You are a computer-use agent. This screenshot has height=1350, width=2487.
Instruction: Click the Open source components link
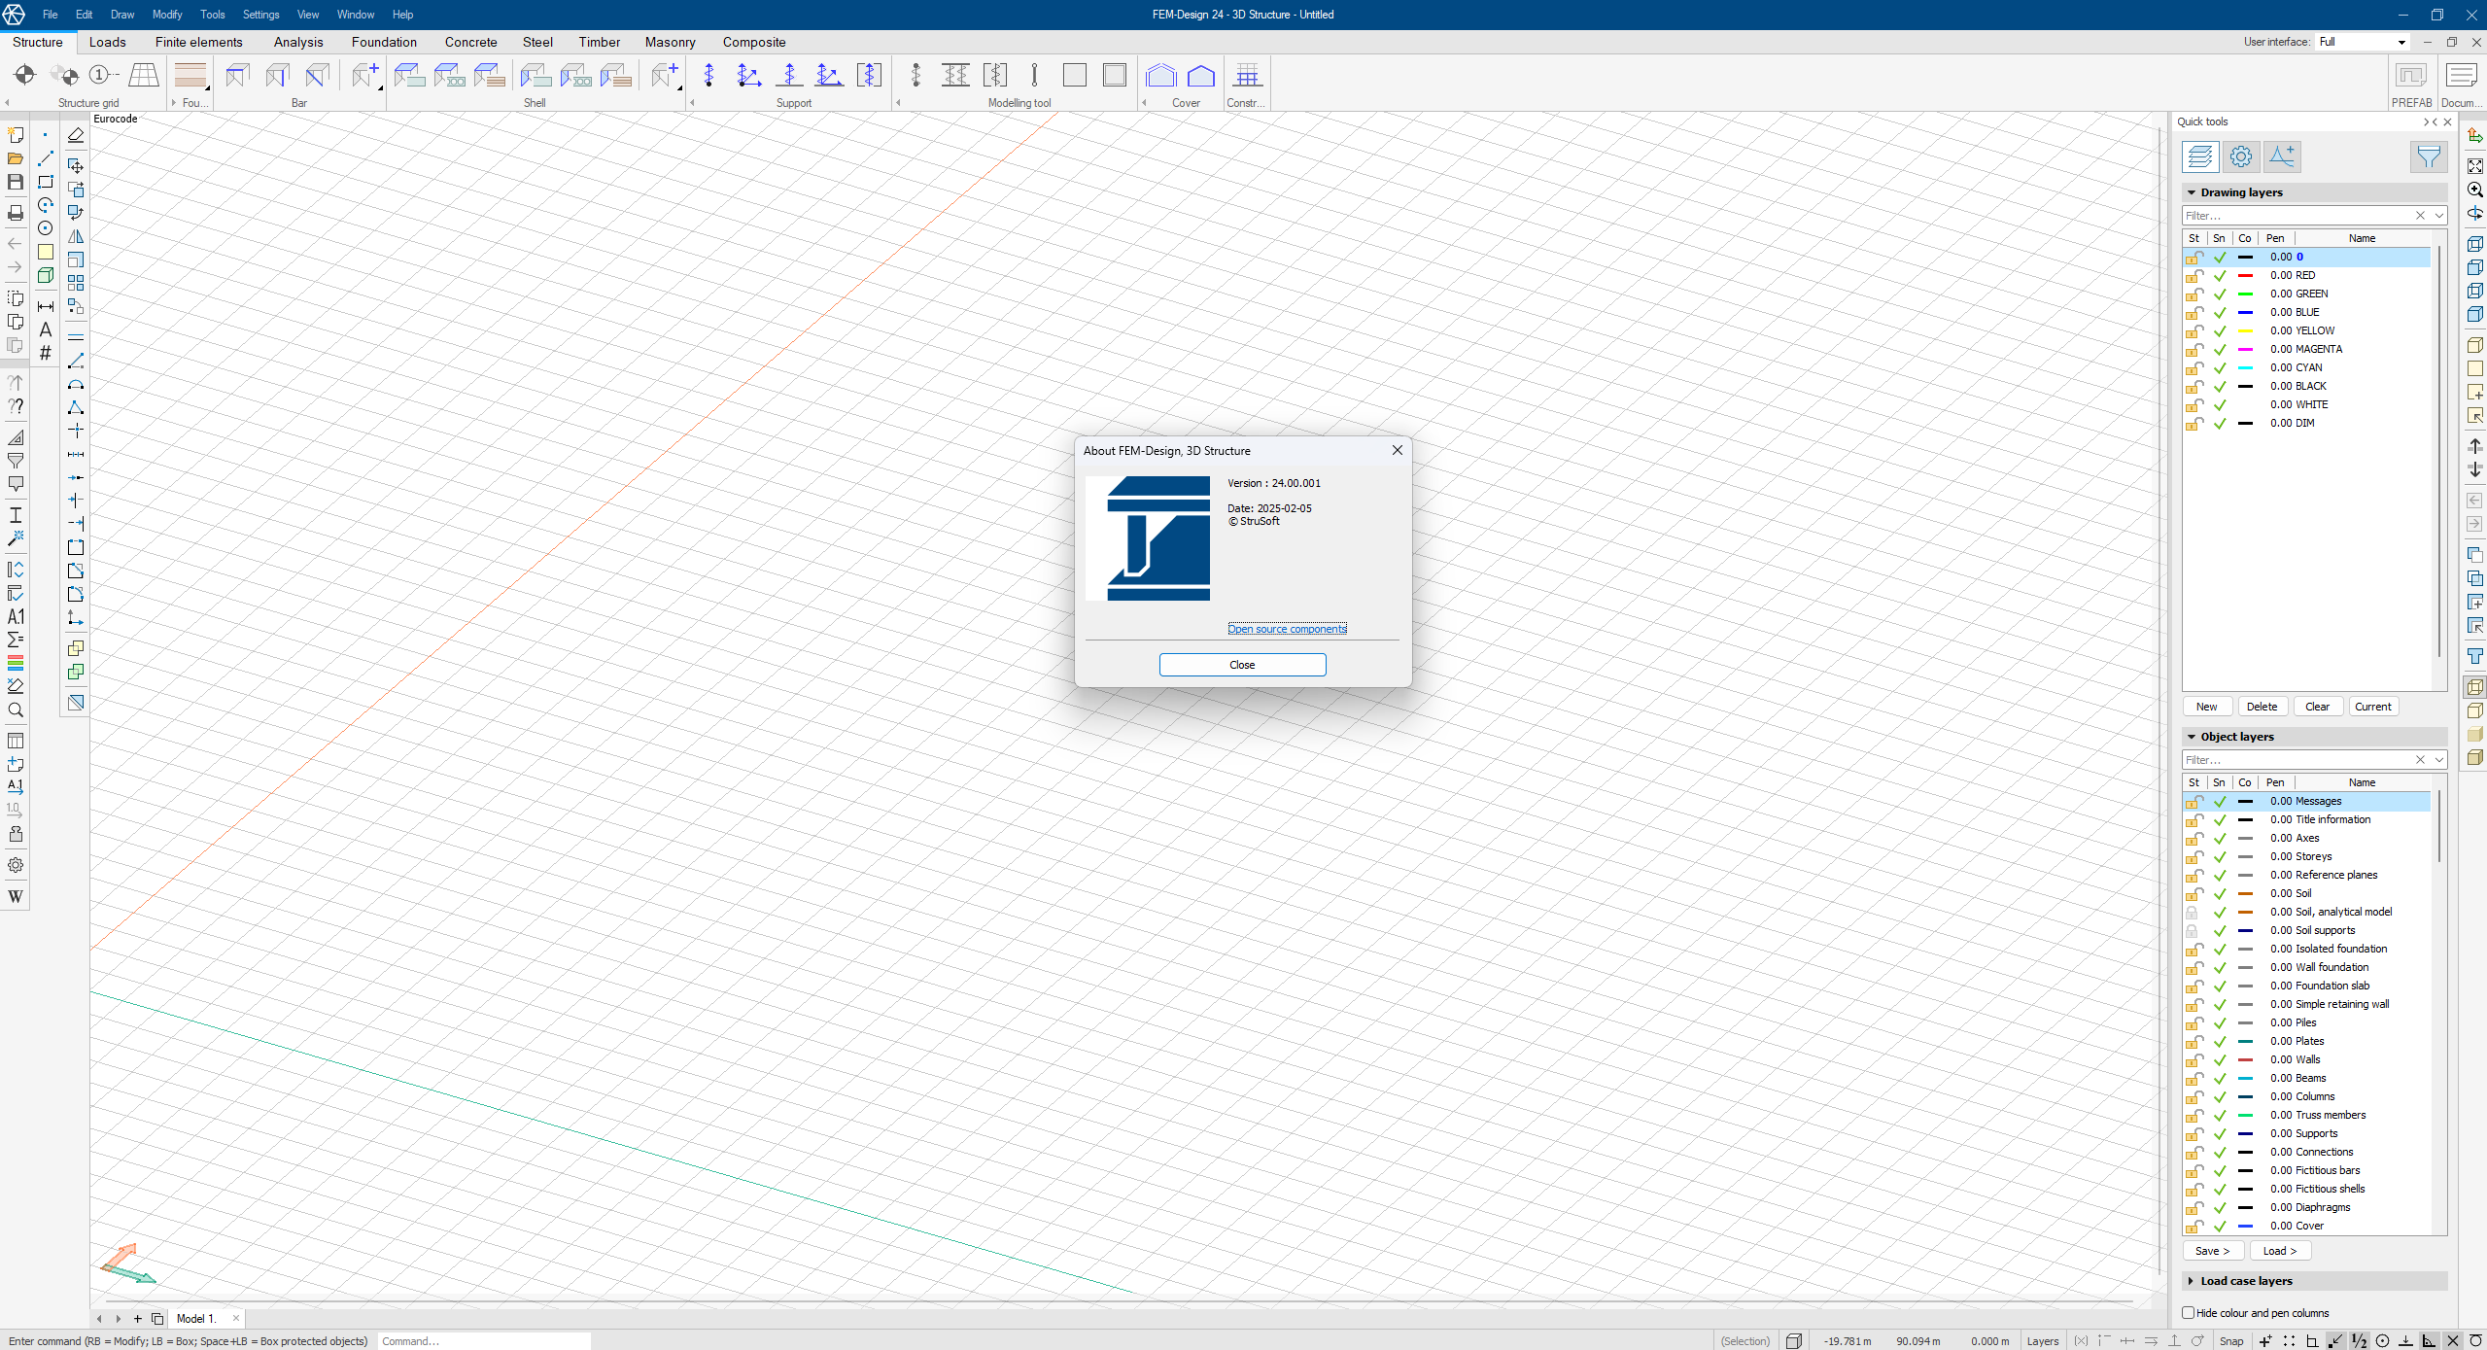1287,629
